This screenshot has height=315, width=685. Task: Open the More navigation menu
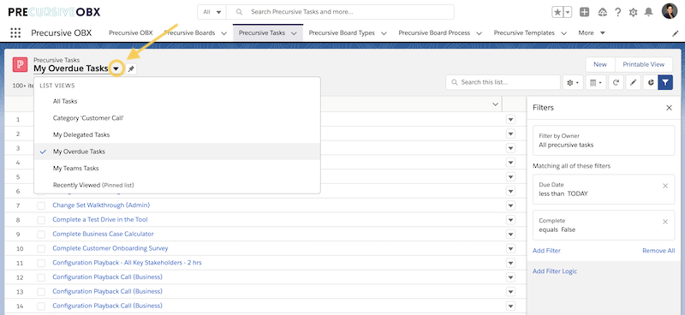[592, 33]
